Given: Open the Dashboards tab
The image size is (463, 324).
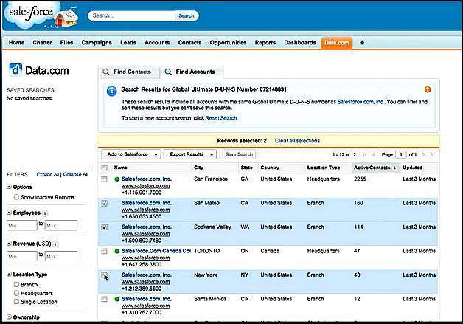Looking at the screenshot, I should coord(300,43).
